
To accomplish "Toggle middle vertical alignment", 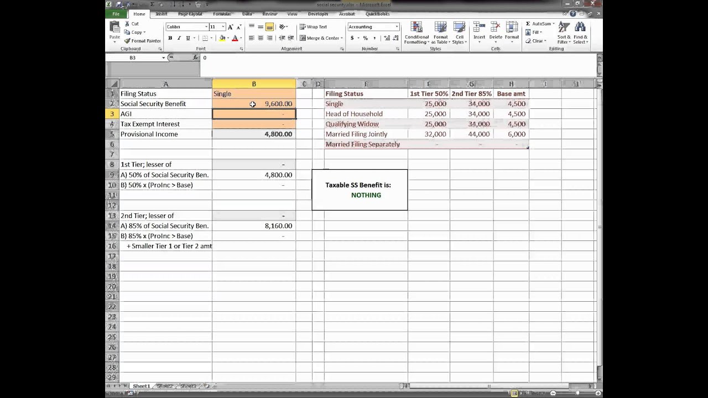I will (x=261, y=27).
